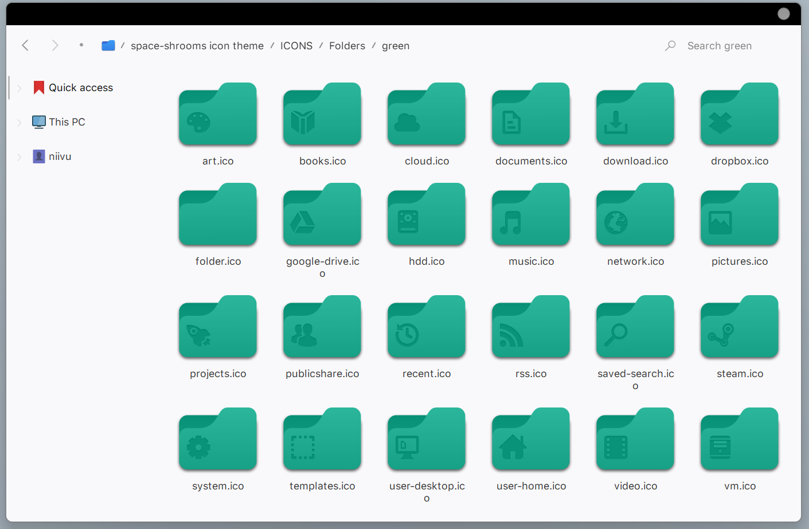Select the vm.ico folder icon
Screen dimensions: 809x529
740,439
